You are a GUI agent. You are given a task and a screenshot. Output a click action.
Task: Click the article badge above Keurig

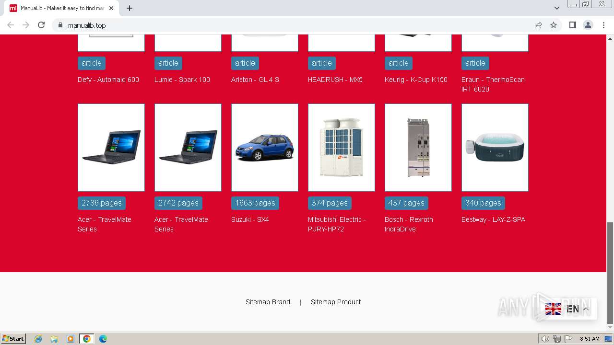coord(399,63)
